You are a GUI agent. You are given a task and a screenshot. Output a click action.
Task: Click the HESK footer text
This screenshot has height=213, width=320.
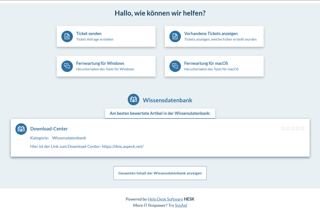pos(189,199)
